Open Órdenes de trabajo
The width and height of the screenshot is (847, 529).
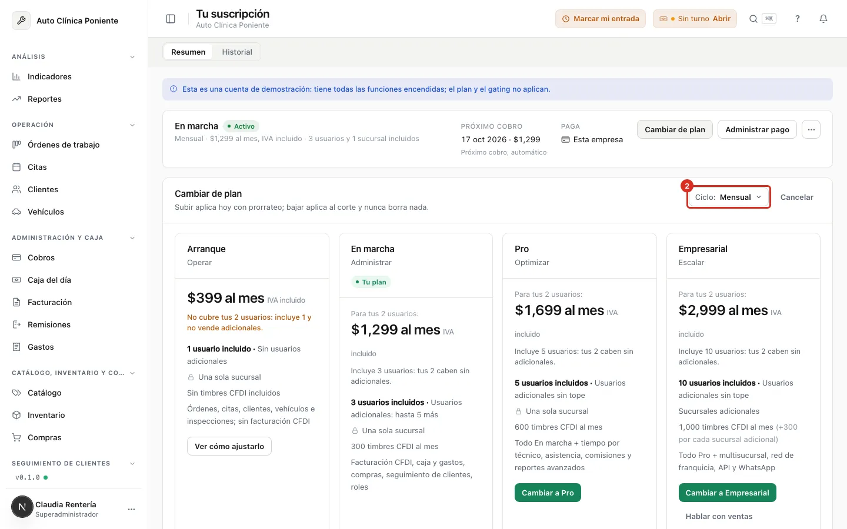pos(74,145)
